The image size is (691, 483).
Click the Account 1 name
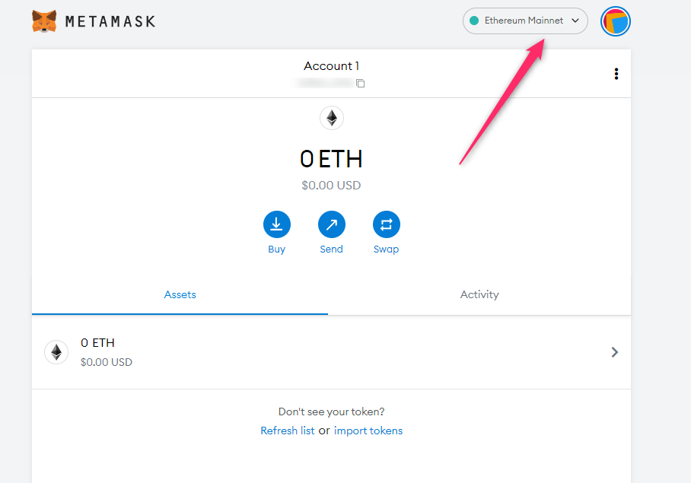point(331,66)
